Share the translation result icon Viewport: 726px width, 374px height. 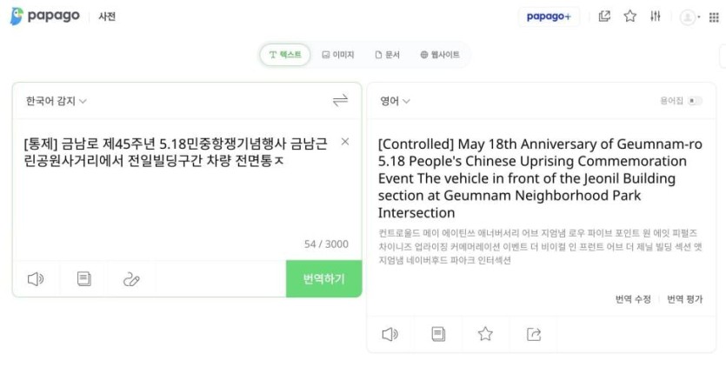click(x=534, y=334)
